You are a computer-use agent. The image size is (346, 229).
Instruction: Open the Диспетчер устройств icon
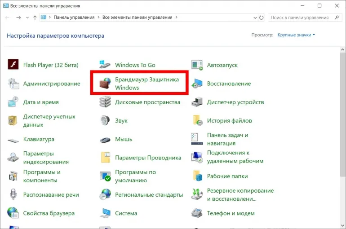point(197,102)
